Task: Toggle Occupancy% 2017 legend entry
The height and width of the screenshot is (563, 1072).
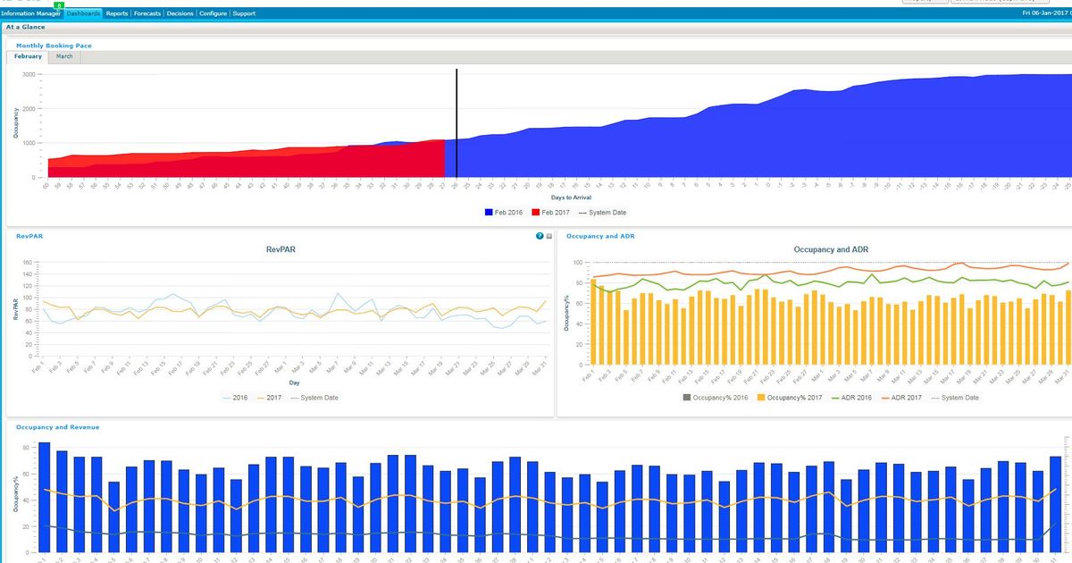Action: tap(791, 397)
